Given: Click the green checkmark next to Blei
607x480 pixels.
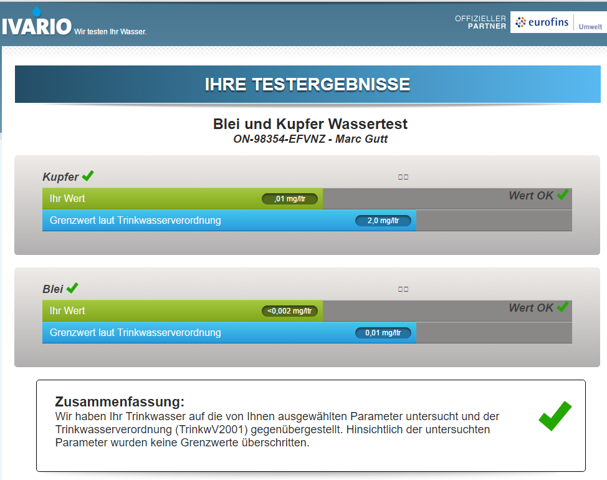Looking at the screenshot, I should [x=72, y=287].
